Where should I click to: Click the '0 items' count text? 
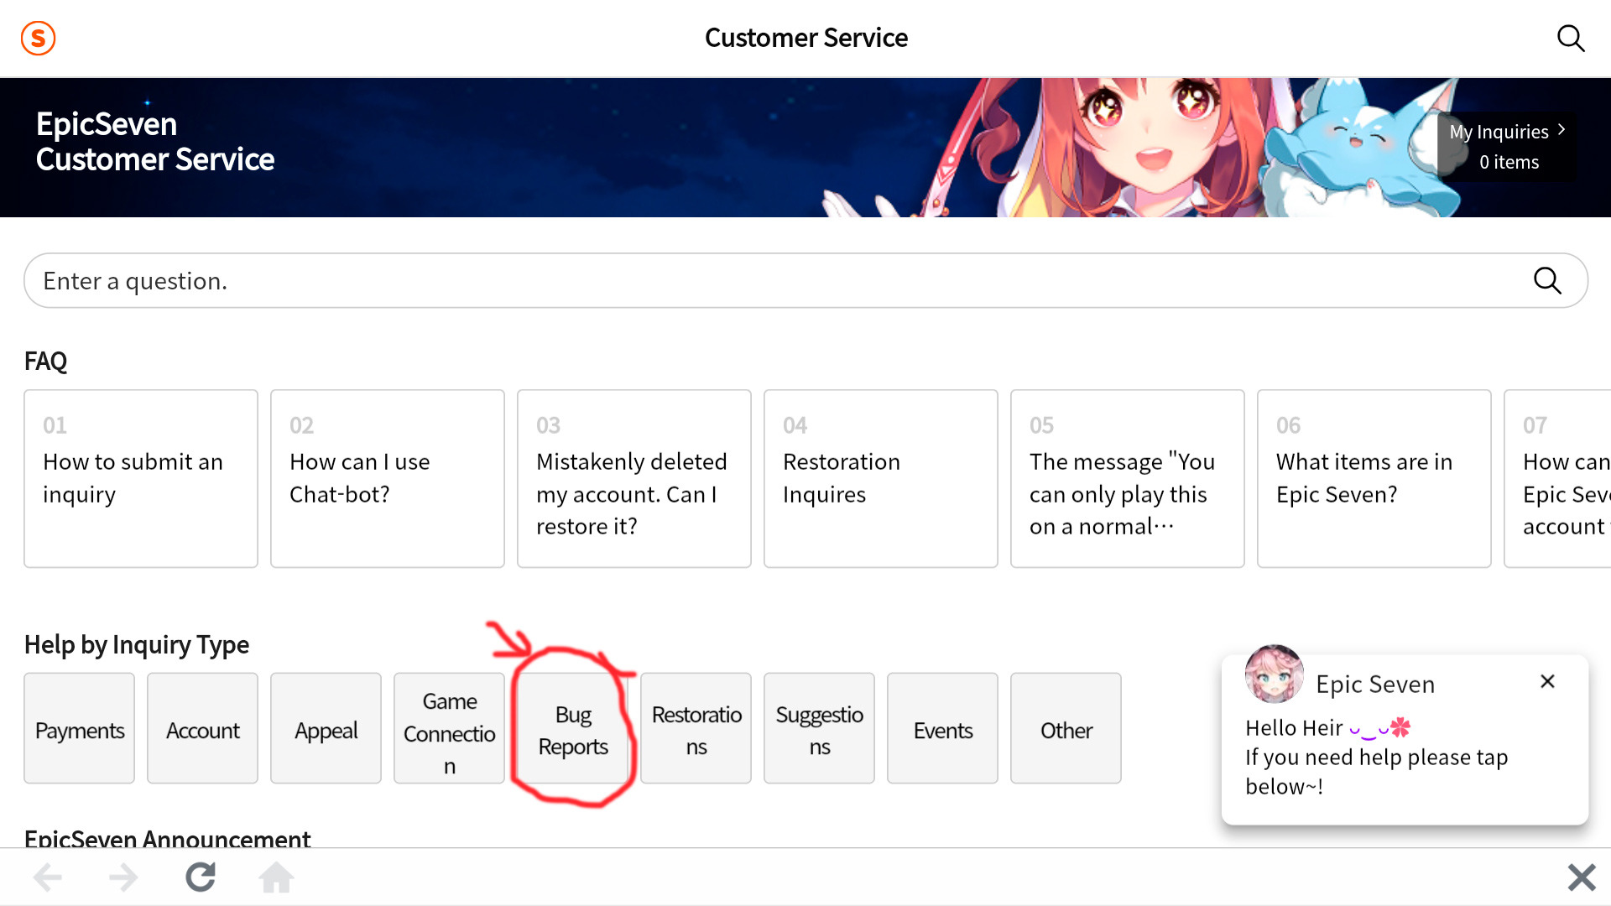1509,162
